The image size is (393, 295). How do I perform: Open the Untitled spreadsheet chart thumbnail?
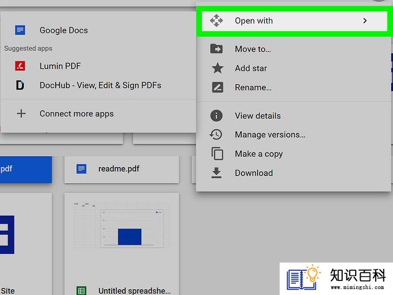point(121,225)
